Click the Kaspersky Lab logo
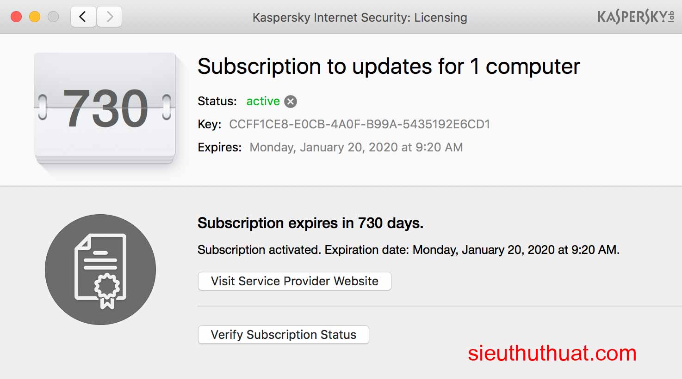The width and height of the screenshot is (682, 379). (635, 17)
